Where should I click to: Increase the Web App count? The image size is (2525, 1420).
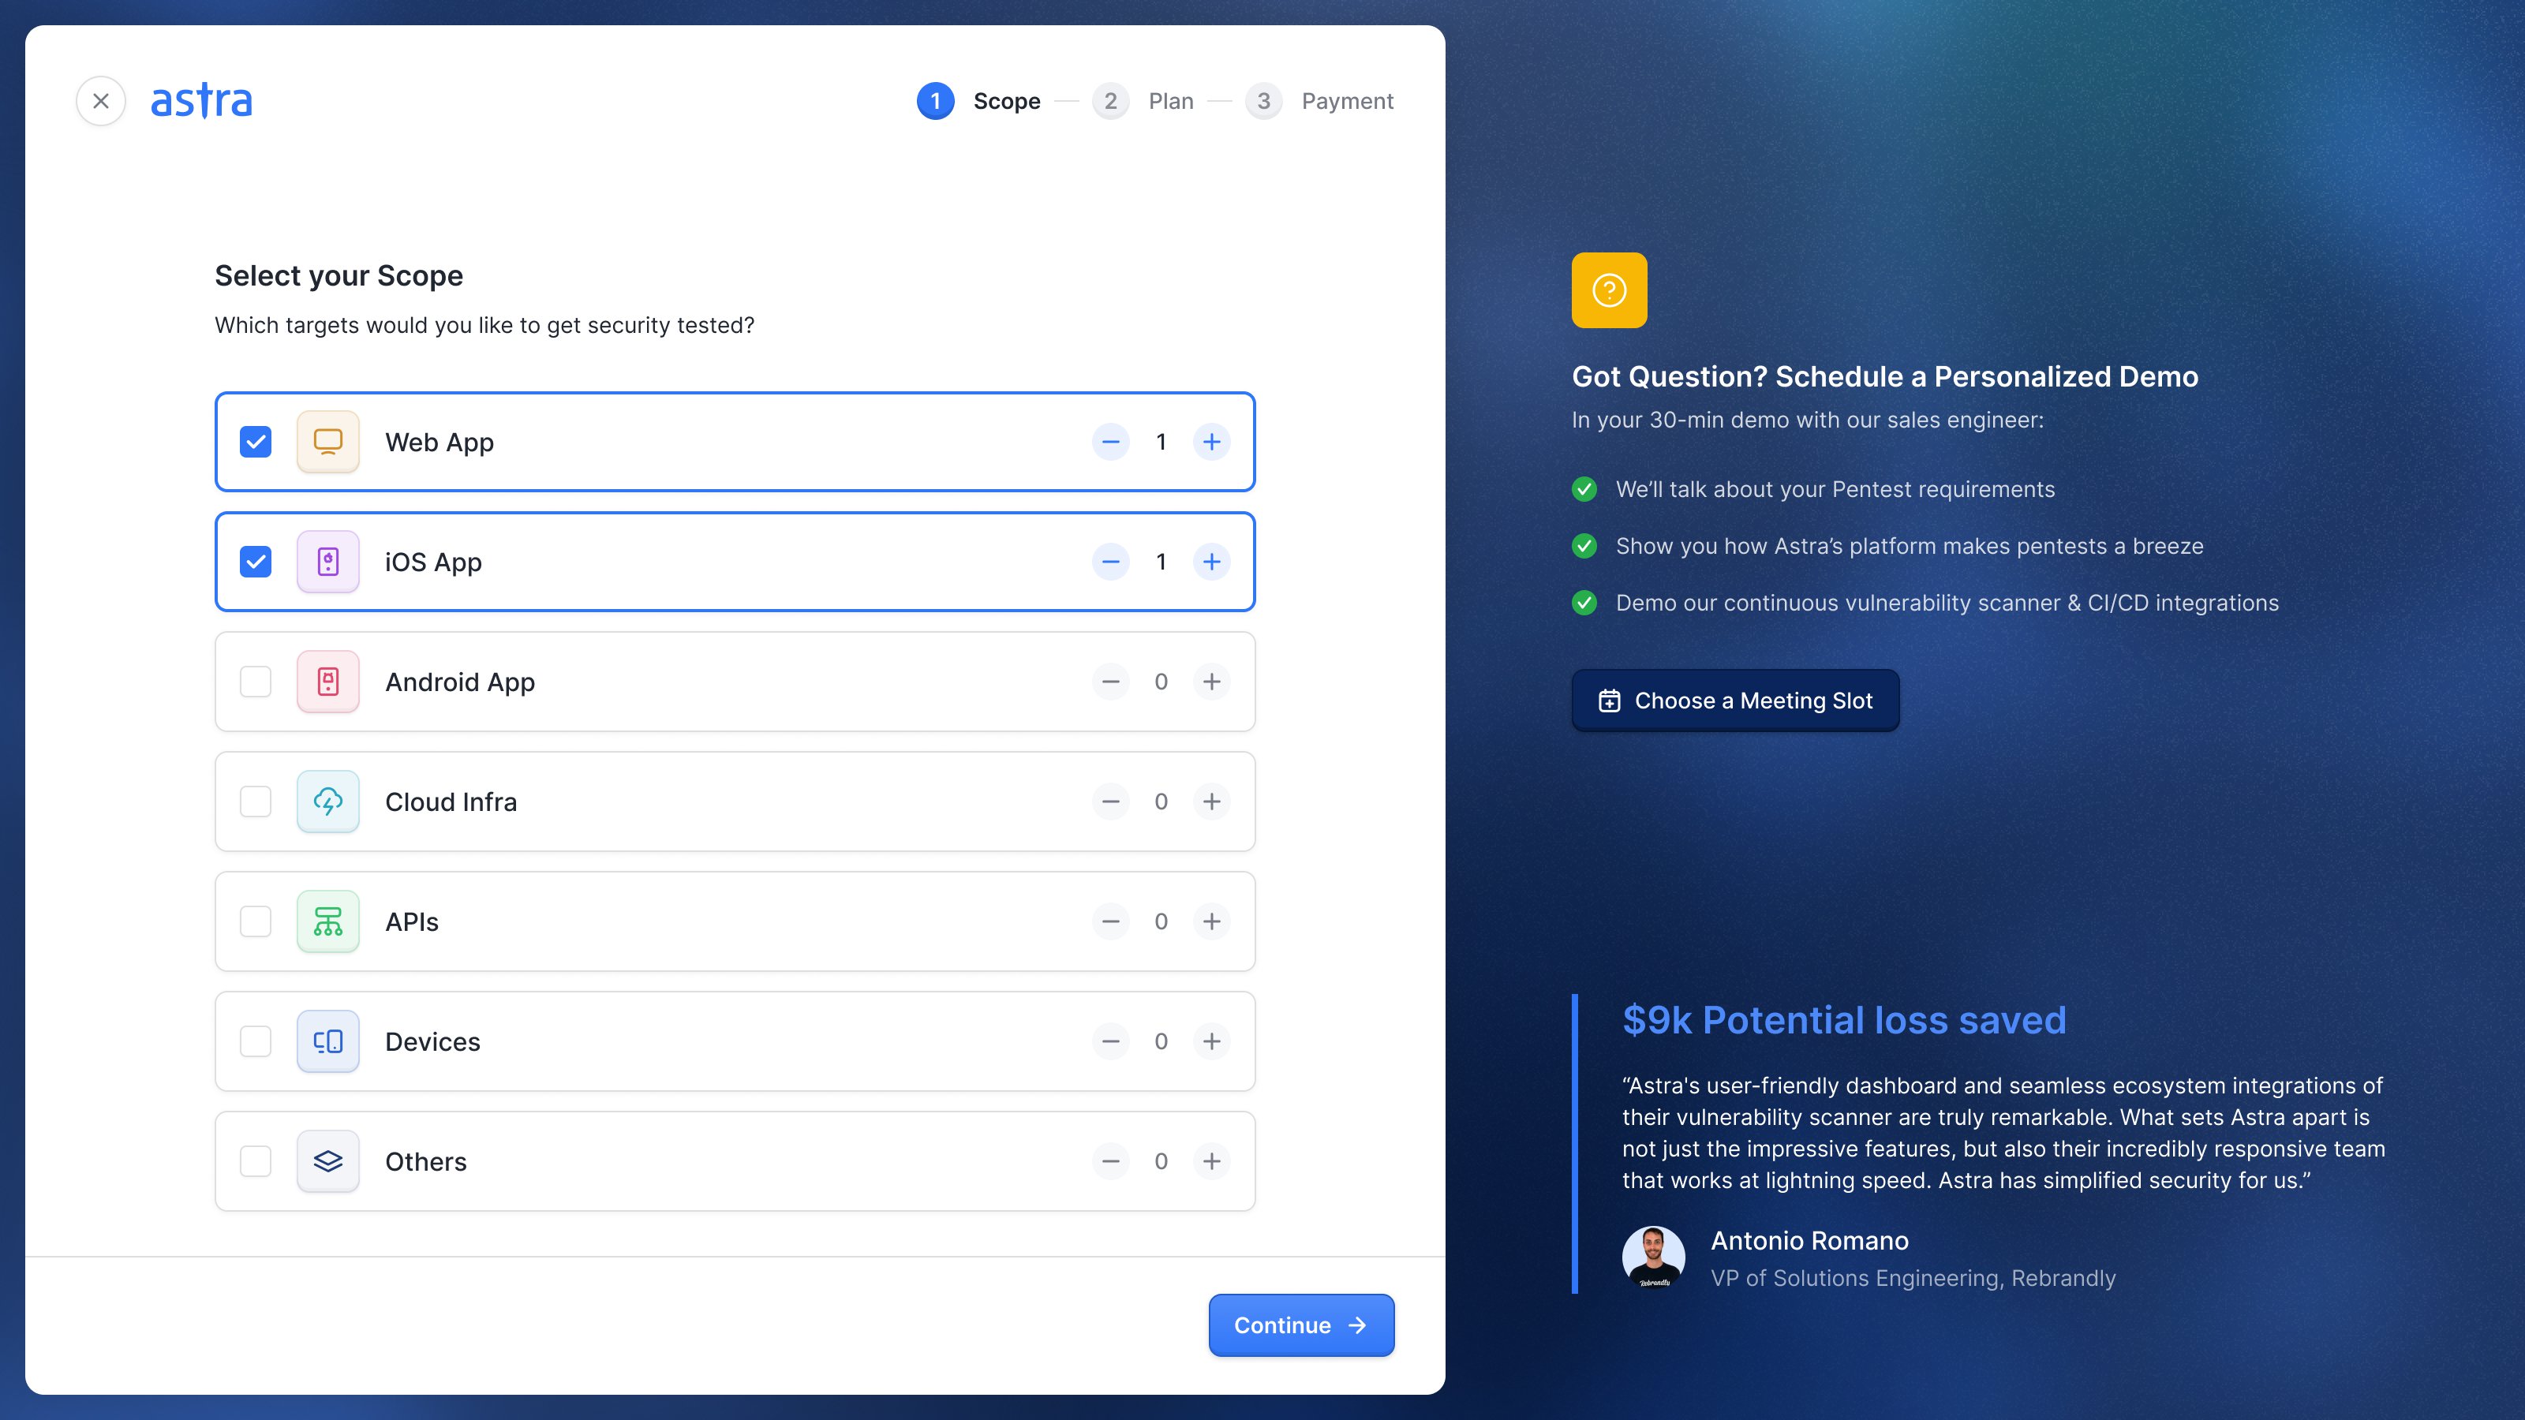[1211, 442]
